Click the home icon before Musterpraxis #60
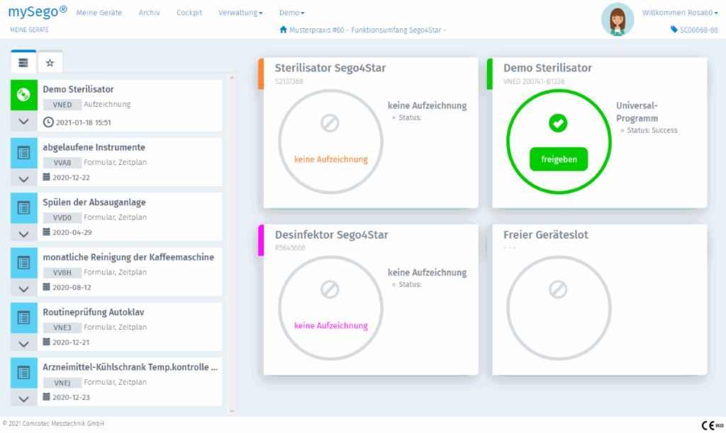 pos(284,30)
